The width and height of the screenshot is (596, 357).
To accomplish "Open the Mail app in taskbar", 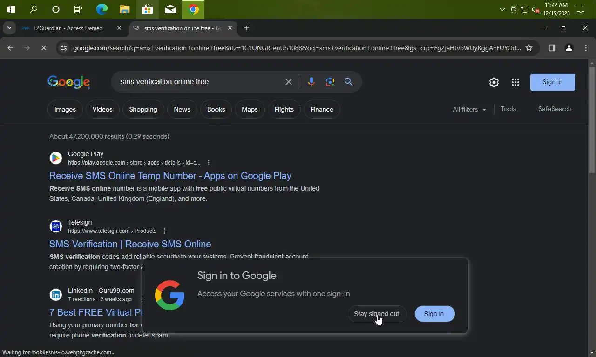I will click(170, 9).
